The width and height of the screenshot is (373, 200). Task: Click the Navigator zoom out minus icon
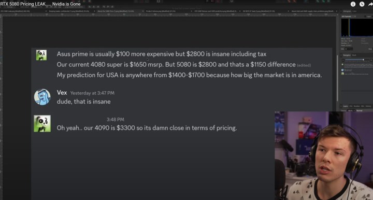coord(343,60)
